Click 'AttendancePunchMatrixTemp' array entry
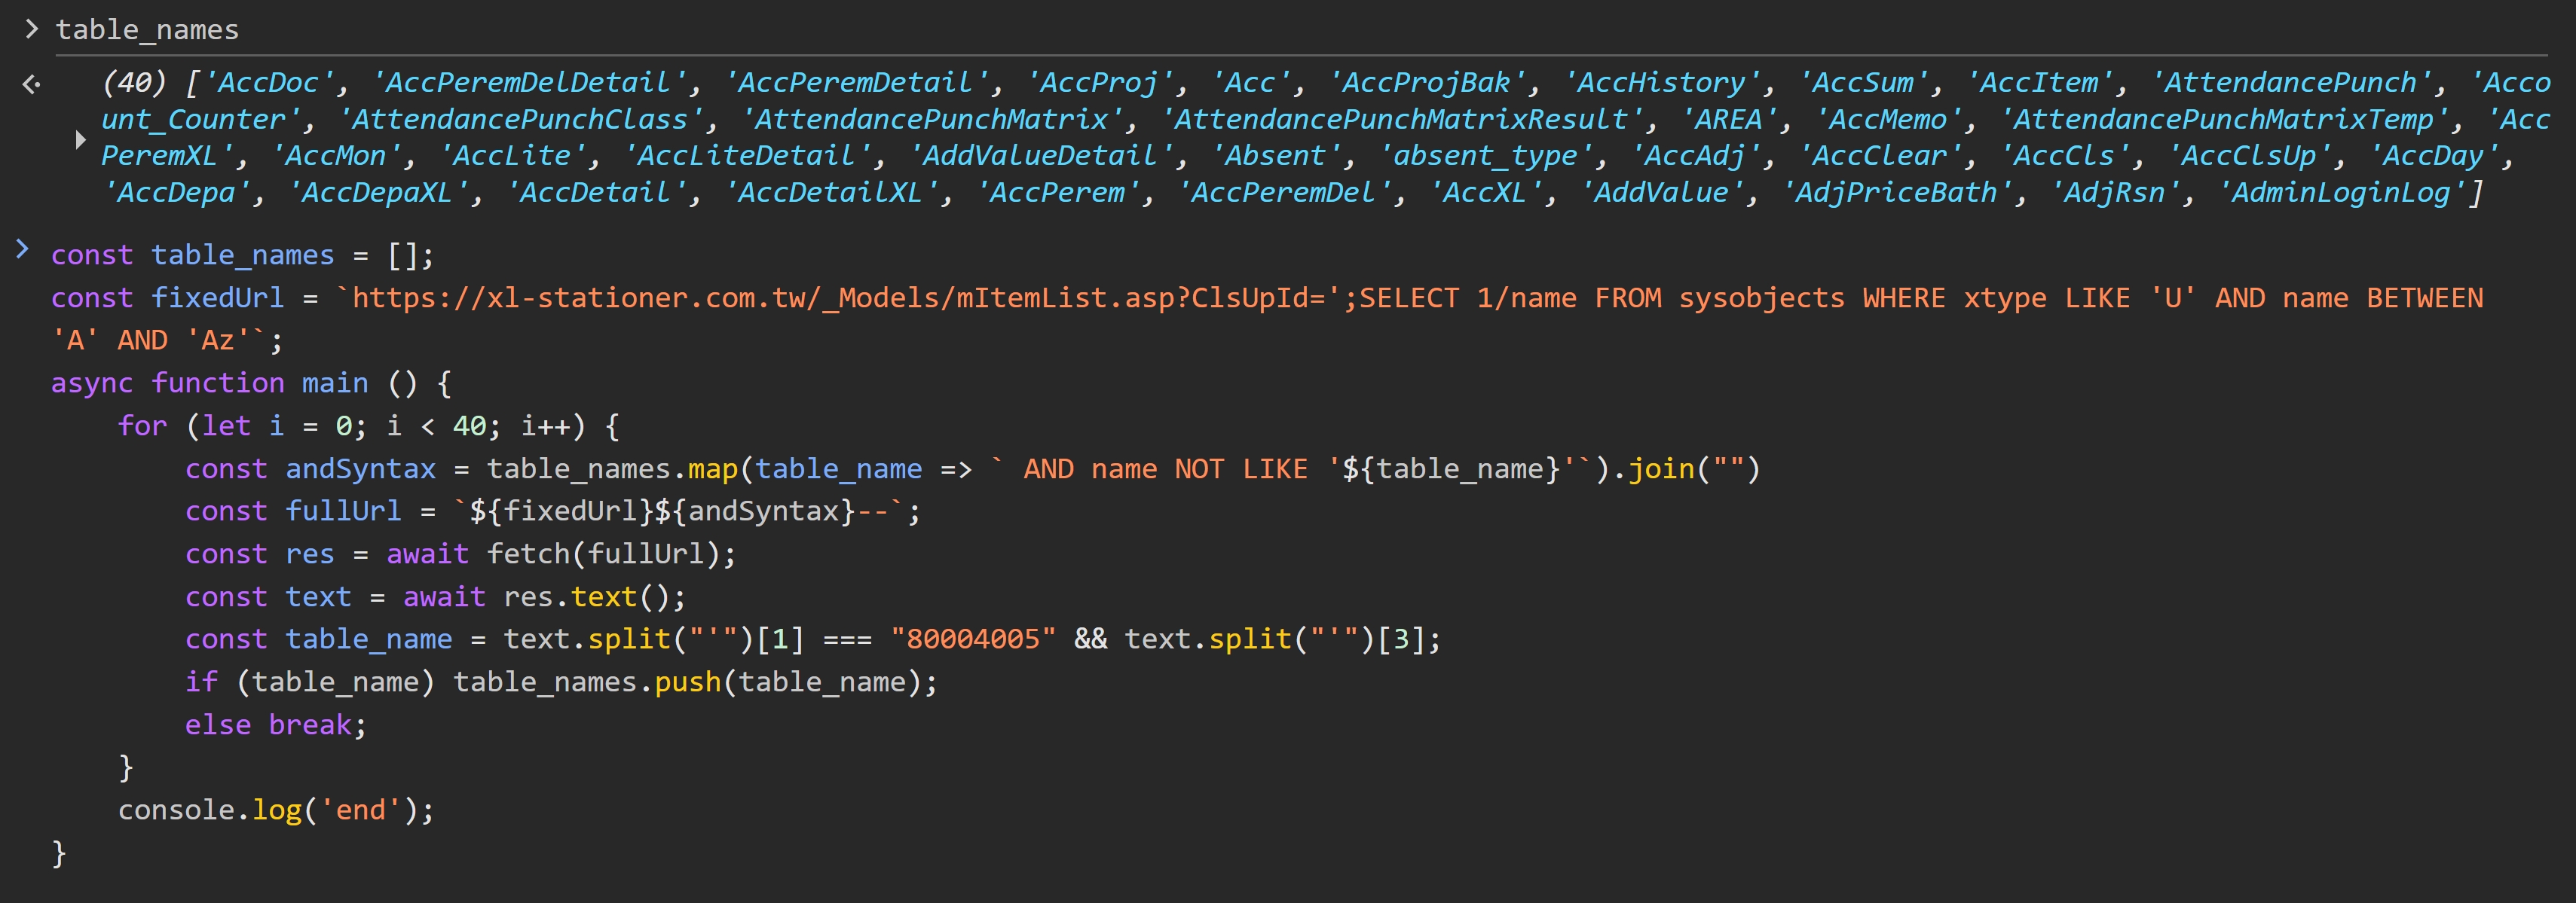The width and height of the screenshot is (2576, 903). [x=2225, y=120]
